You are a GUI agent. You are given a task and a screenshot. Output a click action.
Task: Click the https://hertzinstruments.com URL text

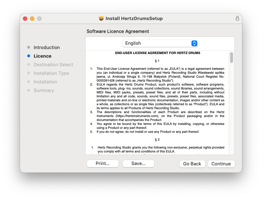click(x=137, y=116)
